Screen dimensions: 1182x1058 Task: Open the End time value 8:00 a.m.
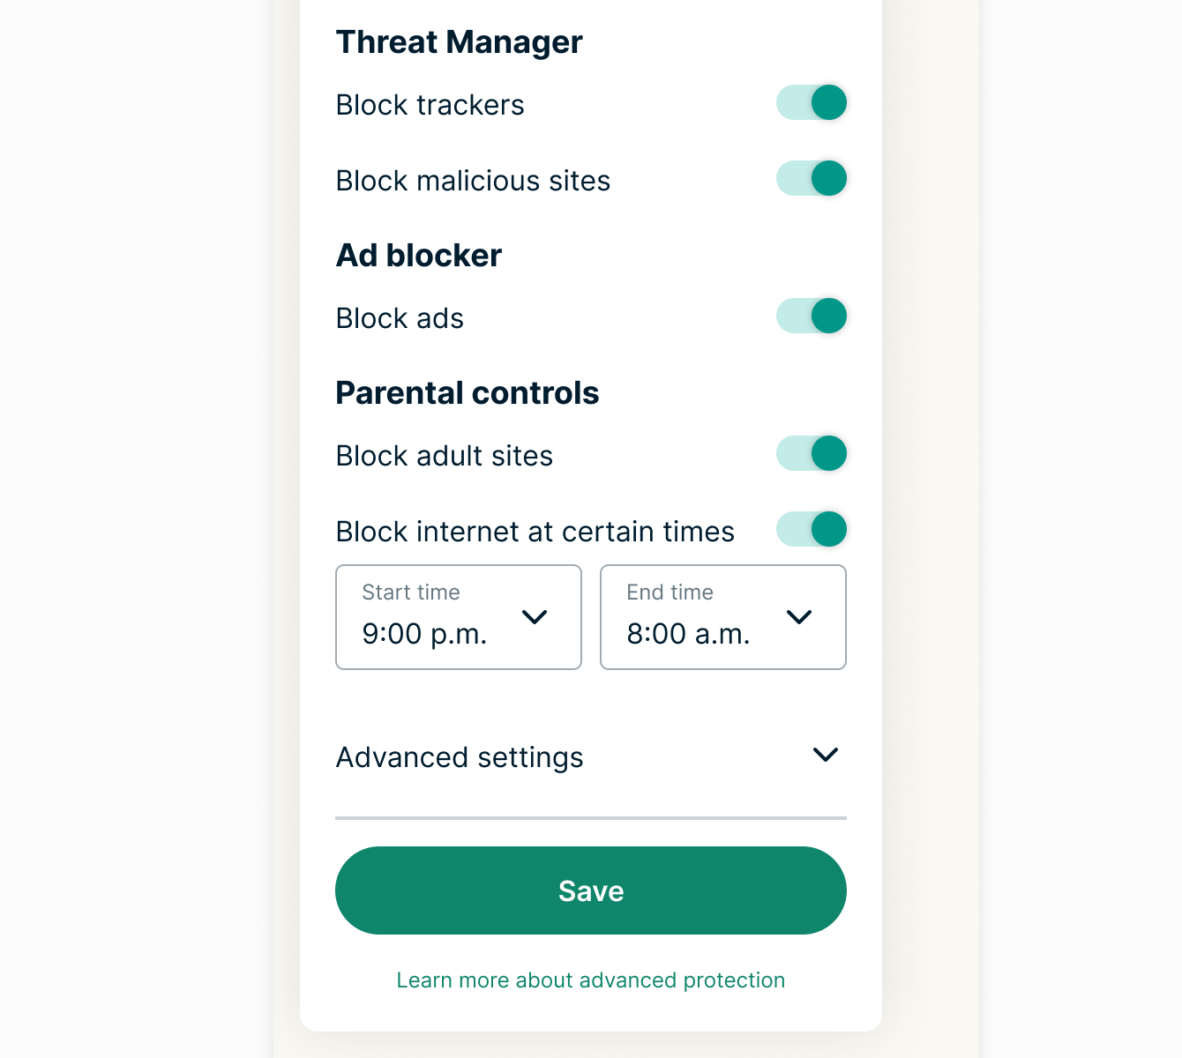(x=688, y=633)
